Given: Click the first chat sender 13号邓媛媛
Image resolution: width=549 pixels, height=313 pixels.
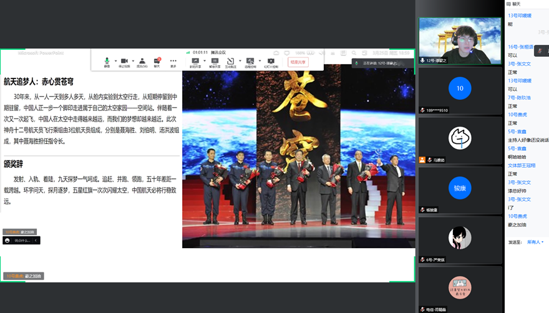Looking at the screenshot, I should coord(520,16).
